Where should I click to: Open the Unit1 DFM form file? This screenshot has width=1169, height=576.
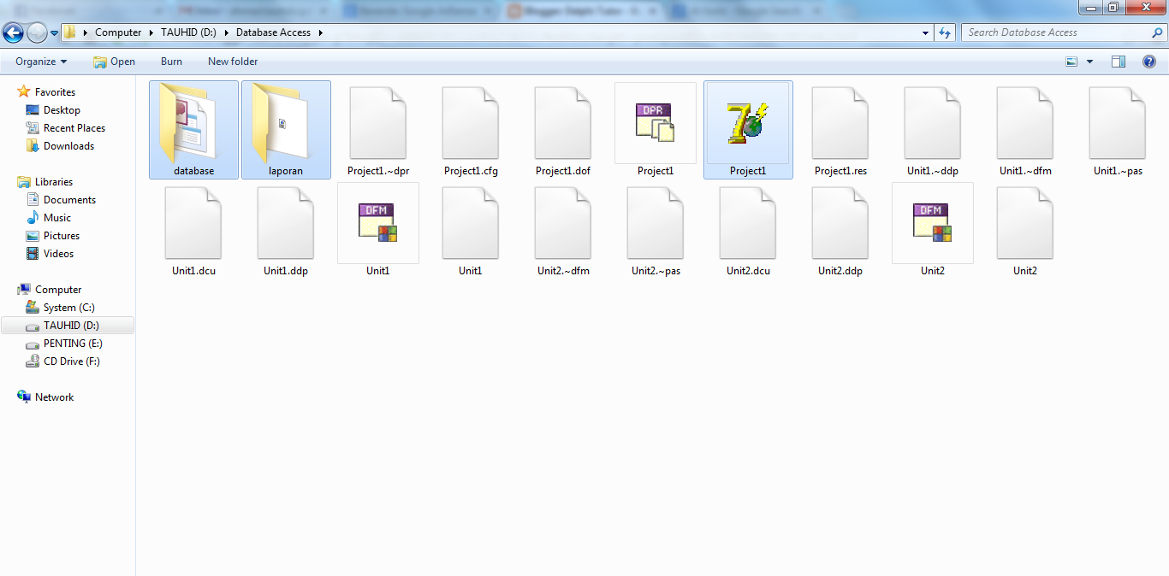coord(377,224)
